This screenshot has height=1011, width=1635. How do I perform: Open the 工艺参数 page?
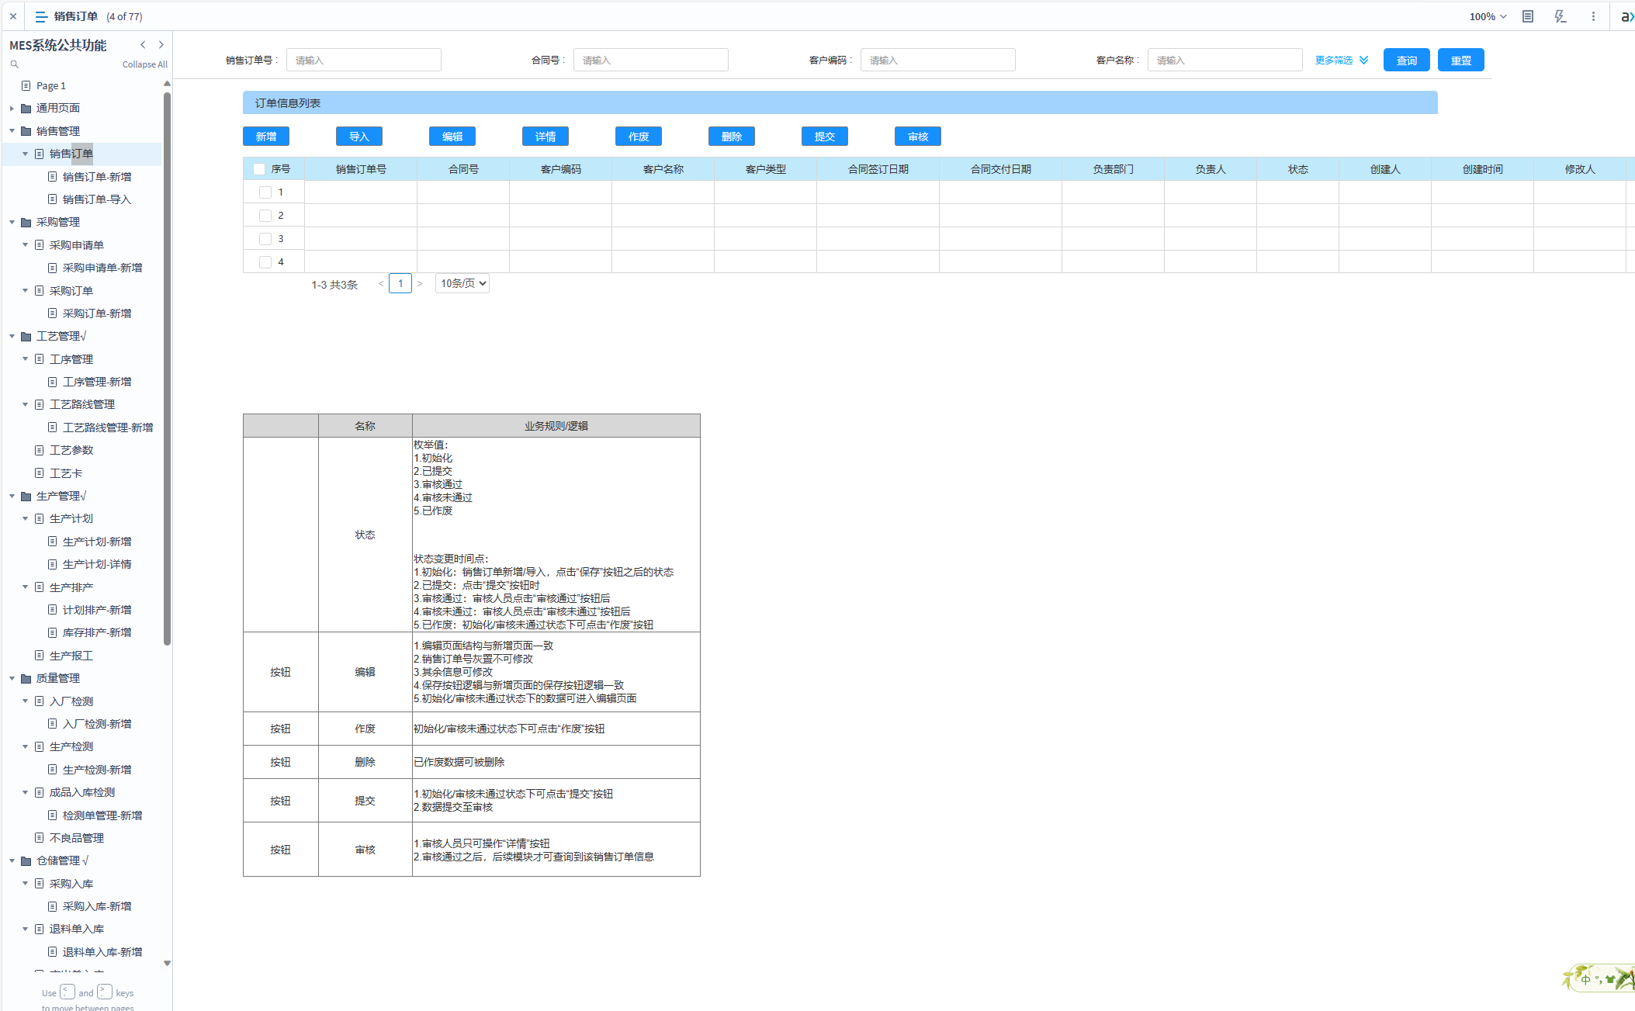(x=71, y=450)
